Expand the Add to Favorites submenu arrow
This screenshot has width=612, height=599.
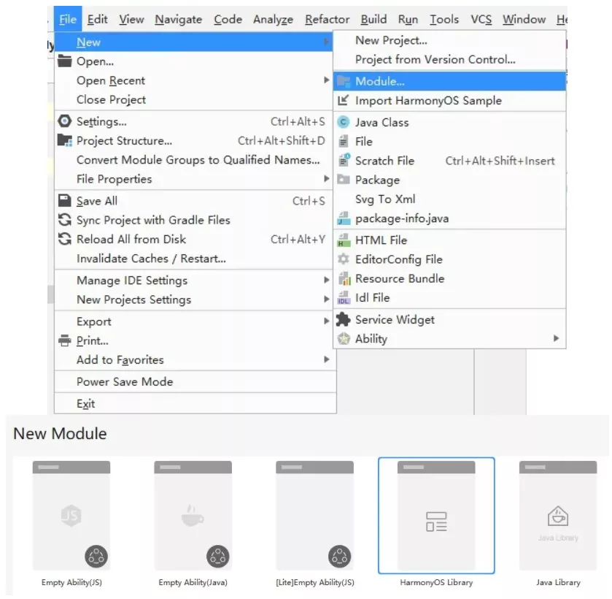[326, 359]
